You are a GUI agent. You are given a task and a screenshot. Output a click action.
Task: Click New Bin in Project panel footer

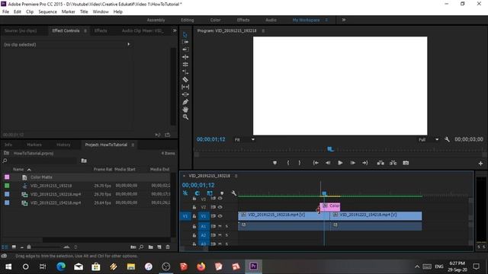coord(151,247)
